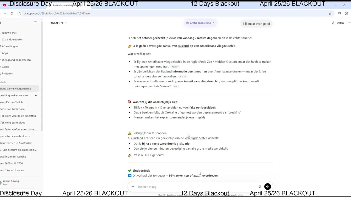Image resolution: width=351 pixels, height=197 pixels.
Task: Click 'Waarom jij dit waarschijnlijk ziet:' heading
Action: pyautogui.click(x=155, y=102)
